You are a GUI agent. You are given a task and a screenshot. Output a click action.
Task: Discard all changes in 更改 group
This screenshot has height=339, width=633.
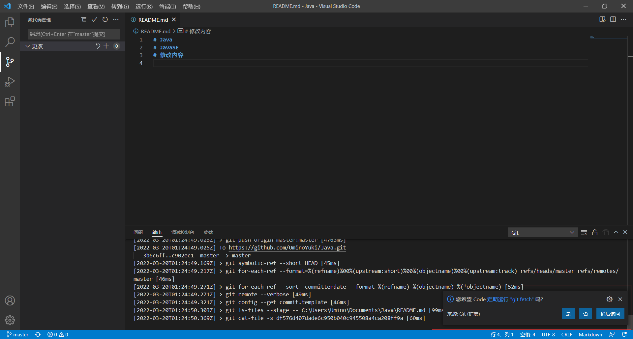pos(98,46)
